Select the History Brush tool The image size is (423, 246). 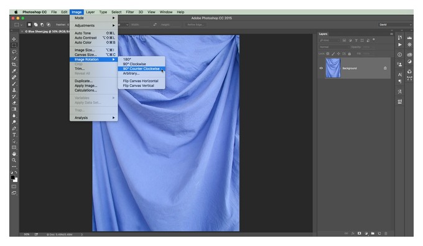[14, 97]
